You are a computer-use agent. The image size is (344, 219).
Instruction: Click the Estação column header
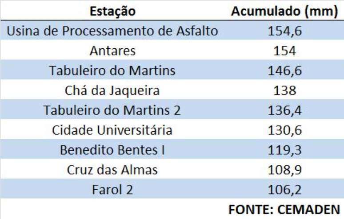[x=112, y=11]
